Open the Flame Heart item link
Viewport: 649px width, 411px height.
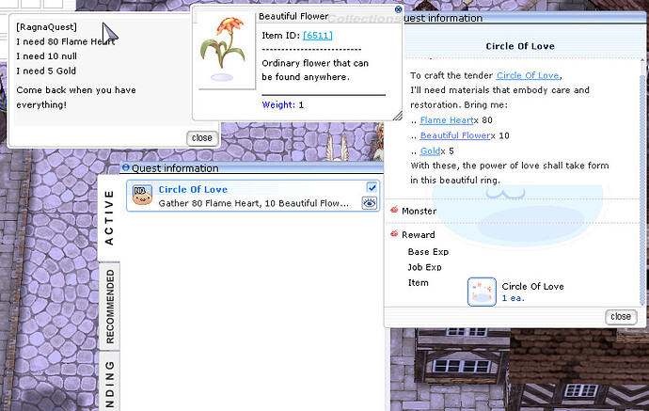point(446,120)
